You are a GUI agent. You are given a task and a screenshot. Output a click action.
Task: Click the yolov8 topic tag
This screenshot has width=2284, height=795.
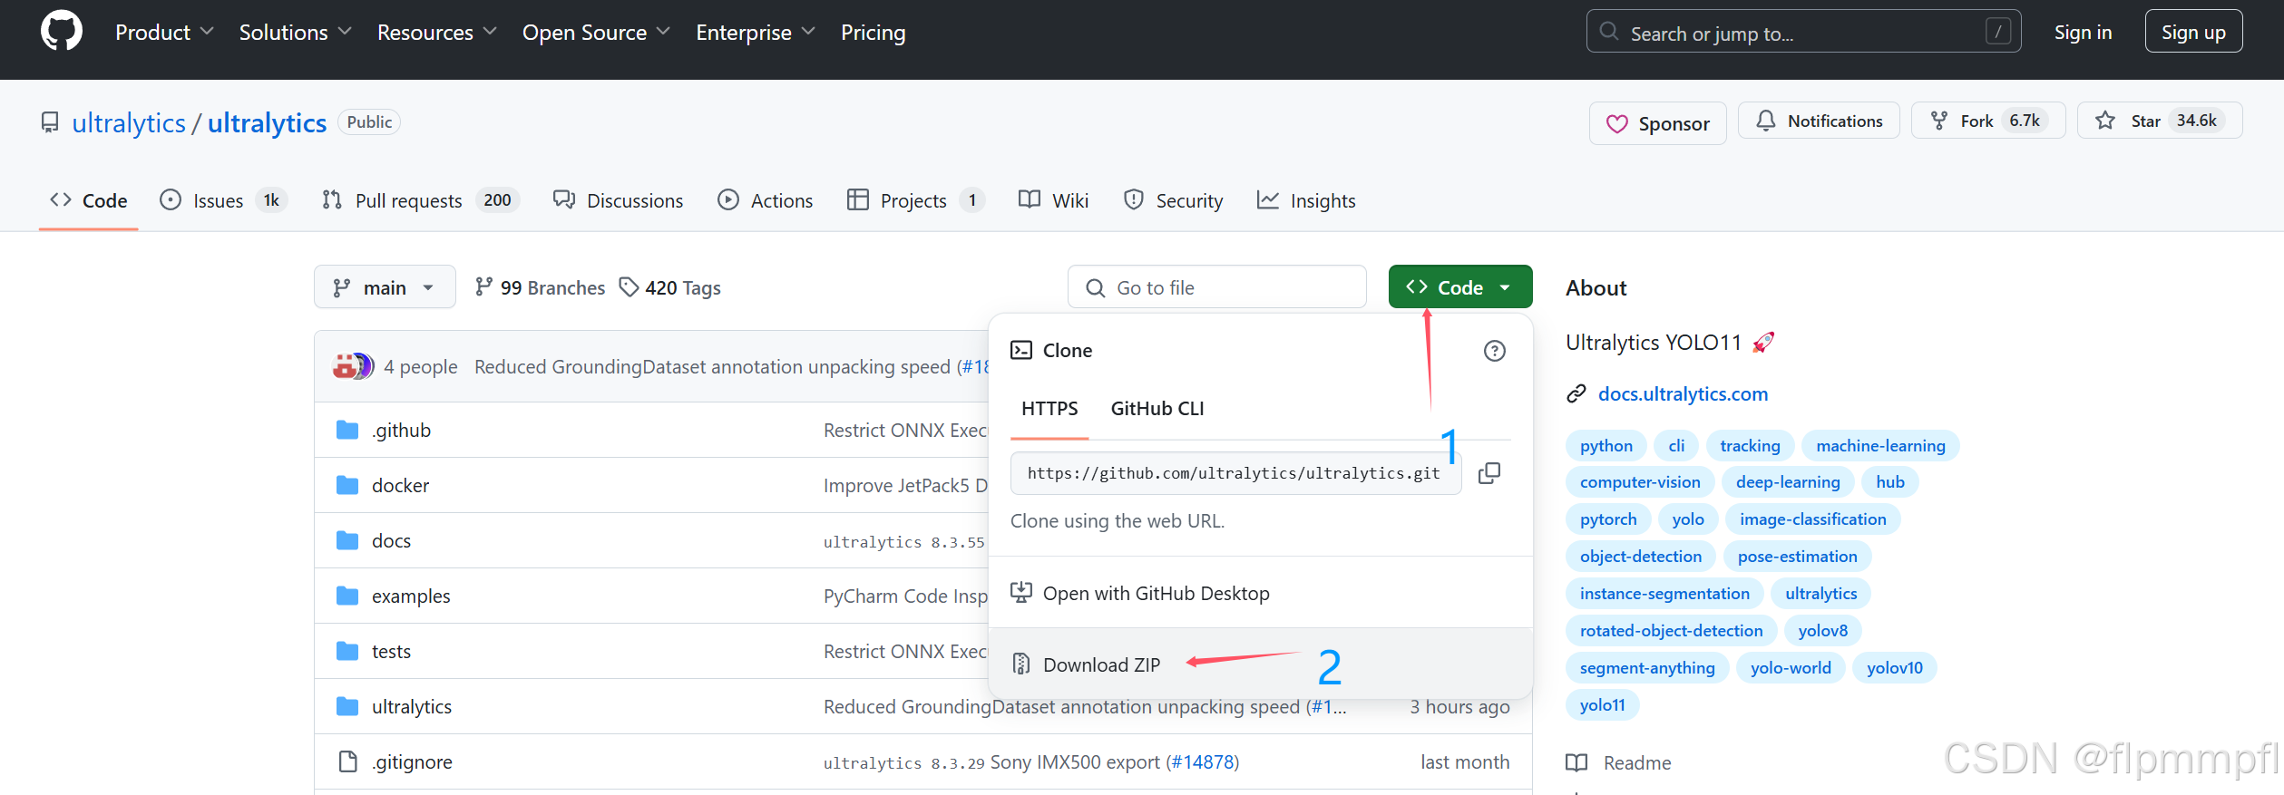pyautogui.click(x=1822, y=630)
